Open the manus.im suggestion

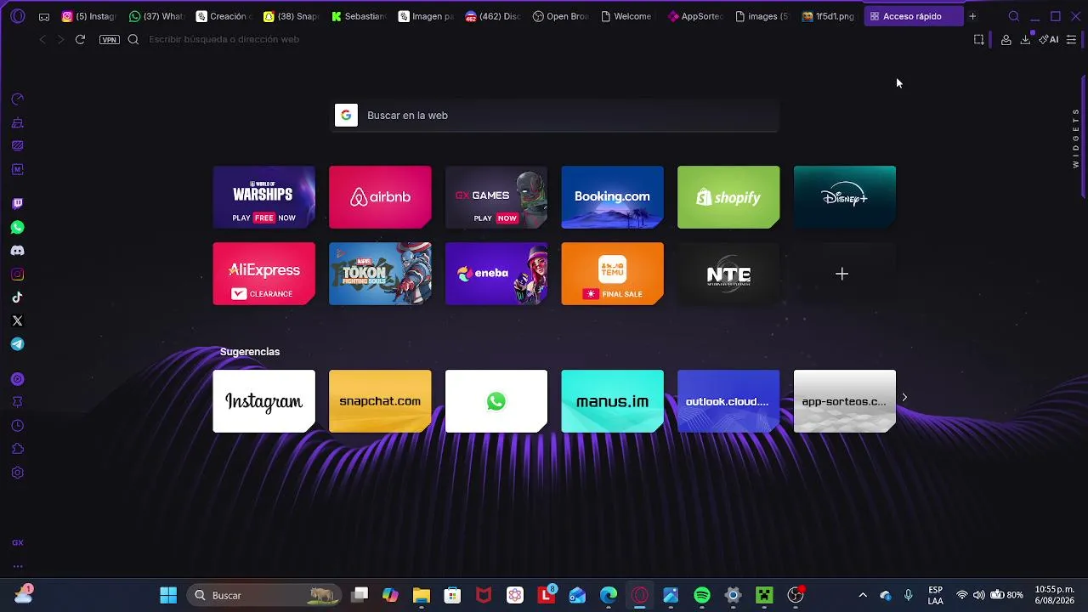612,401
